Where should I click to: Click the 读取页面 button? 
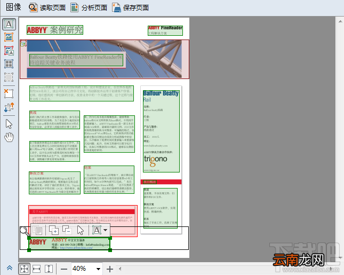coord(47,7)
